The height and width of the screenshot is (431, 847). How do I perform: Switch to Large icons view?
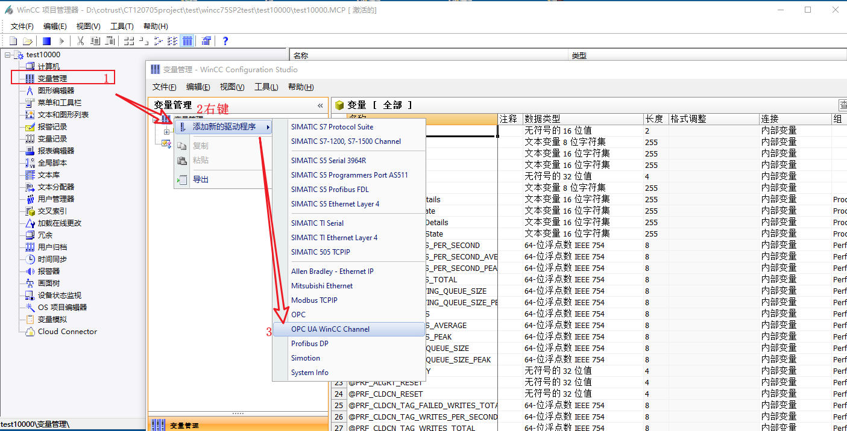pyautogui.click(x=129, y=41)
